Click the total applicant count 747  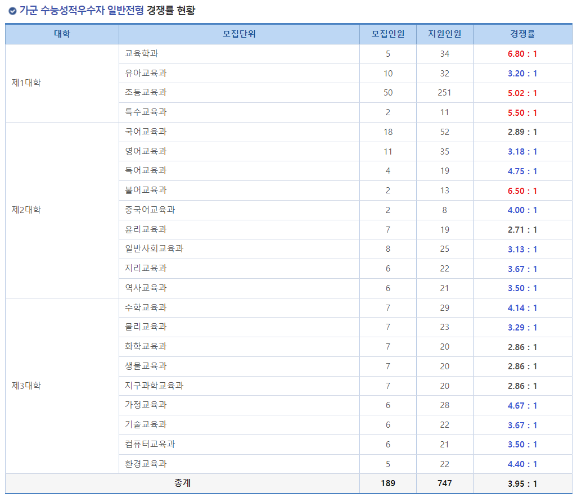click(444, 483)
